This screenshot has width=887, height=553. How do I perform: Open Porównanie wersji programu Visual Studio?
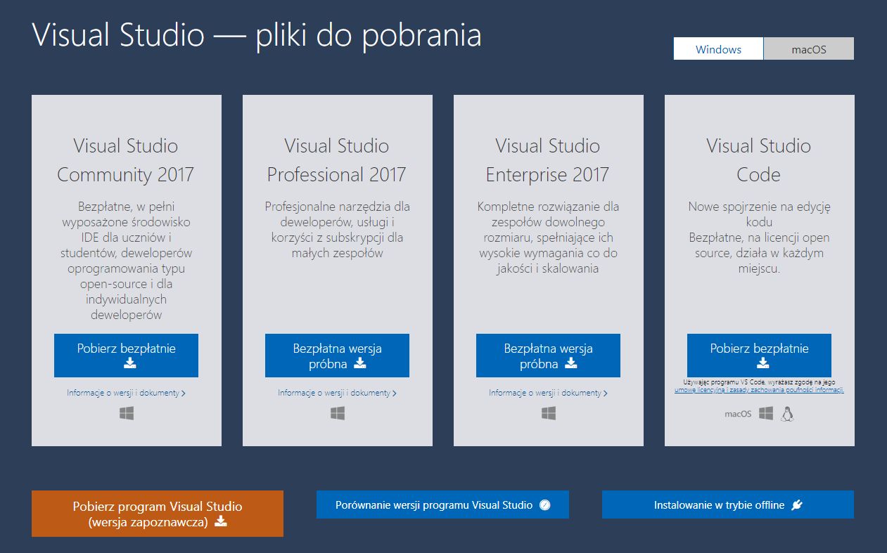tap(442, 505)
